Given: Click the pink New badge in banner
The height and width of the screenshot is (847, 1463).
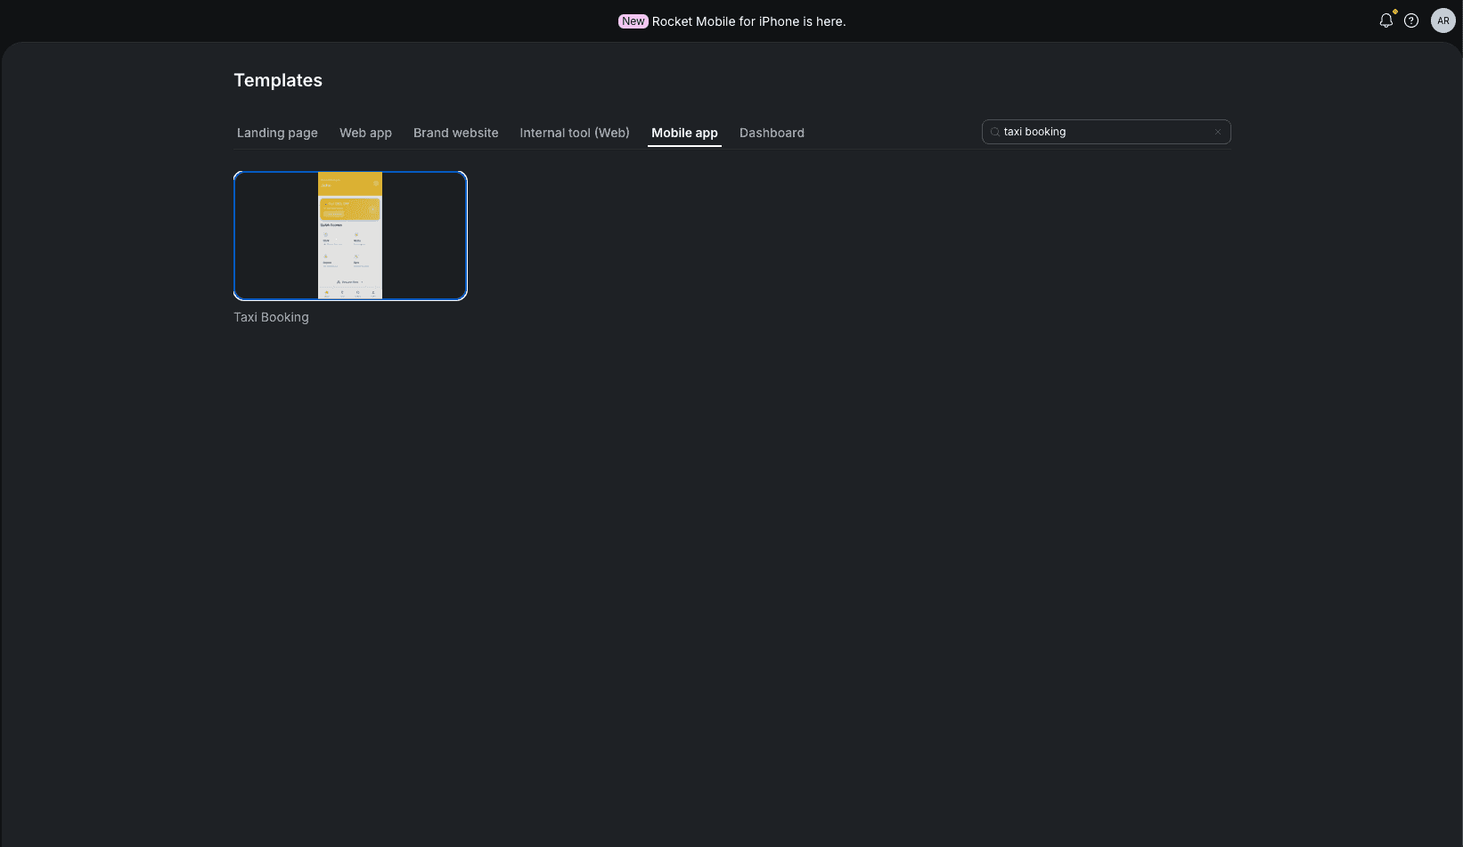Looking at the screenshot, I should (x=633, y=21).
